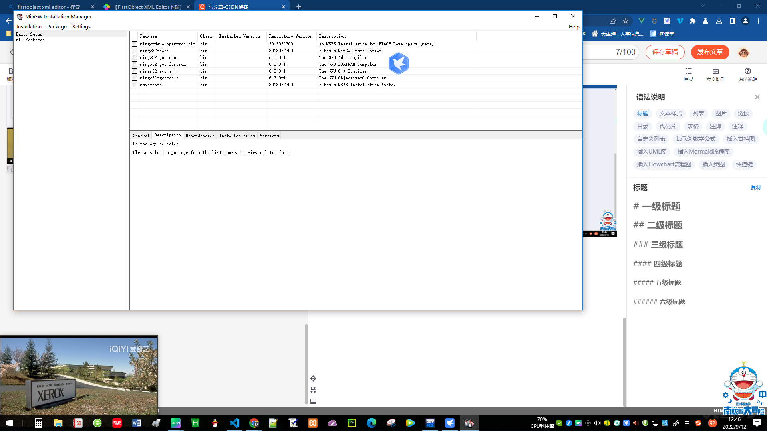Tick the mingw32-base package checkbox
Screen dimensions: 767x431
[135, 51]
